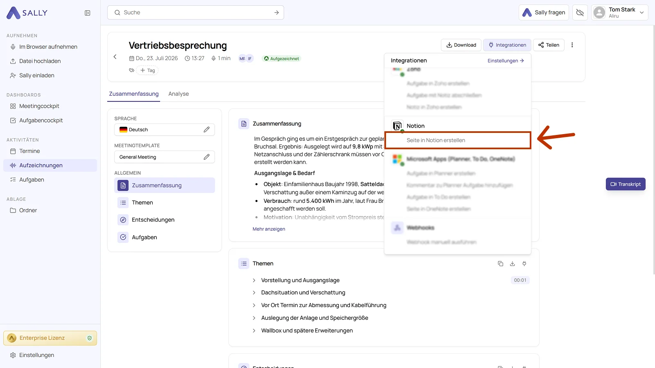
Task: Edit the Deutsch language with pencil icon
Action: [x=207, y=130]
